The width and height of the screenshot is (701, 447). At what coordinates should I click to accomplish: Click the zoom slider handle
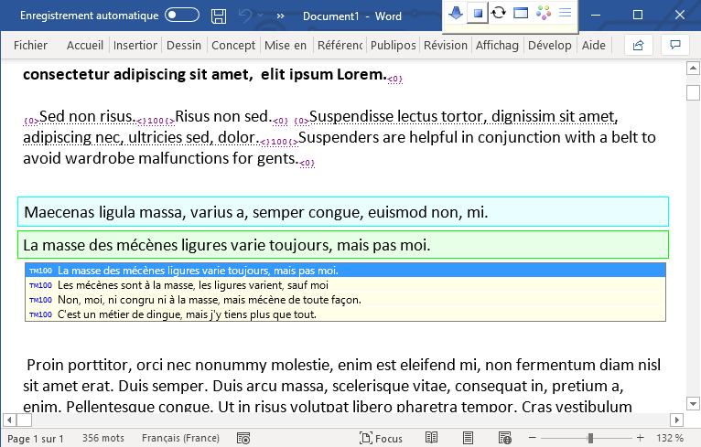coord(590,438)
